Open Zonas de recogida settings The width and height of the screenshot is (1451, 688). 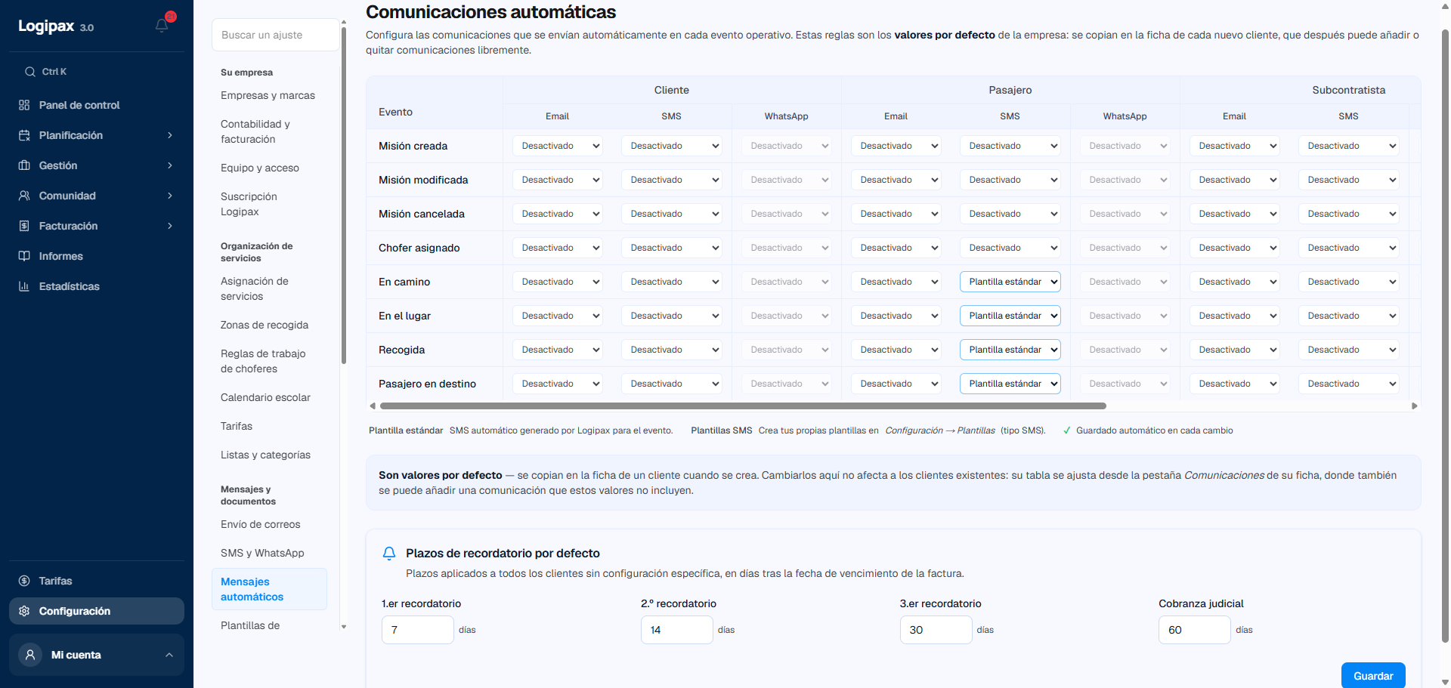(x=265, y=325)
